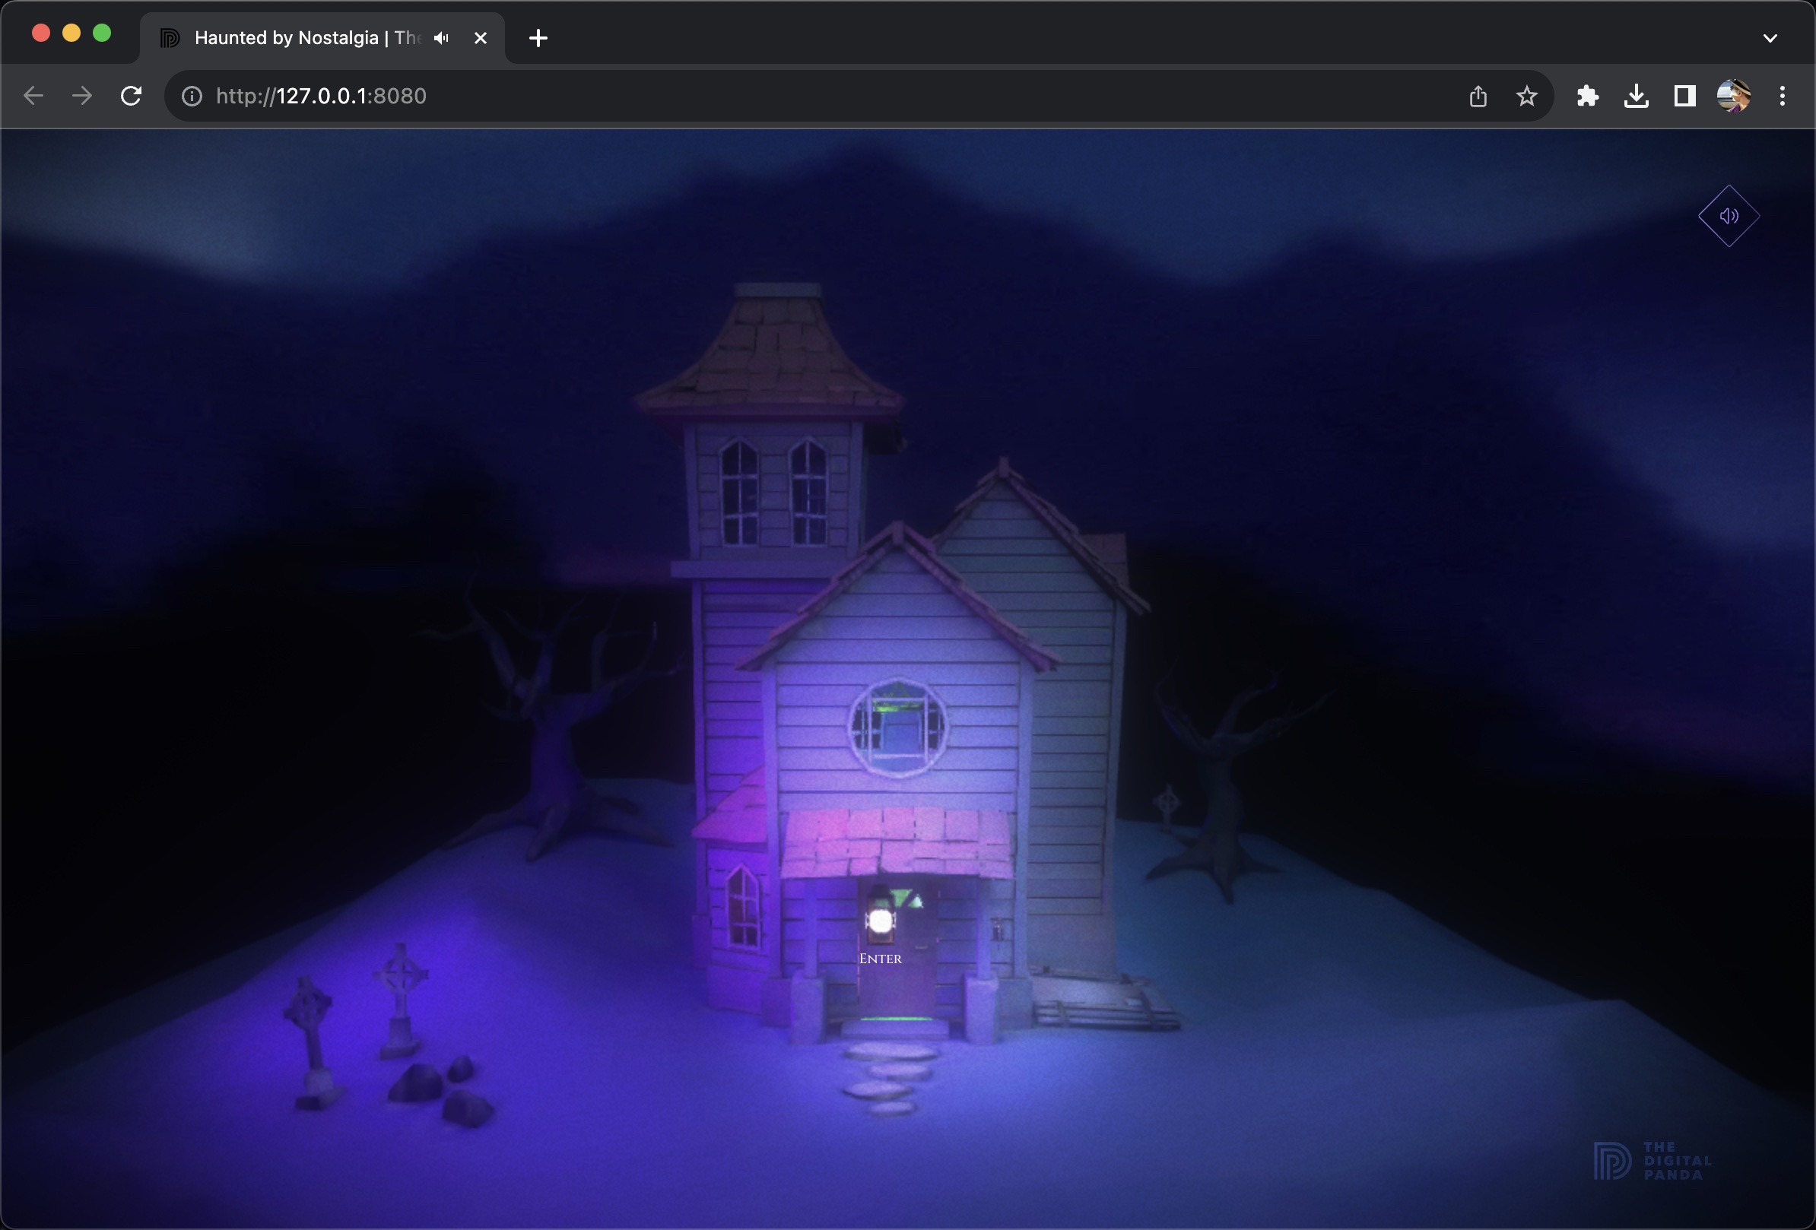This screenshot has width=1816, height=1230.
Task: Open the profile avatar menu
Action: tap(1732, 96)
